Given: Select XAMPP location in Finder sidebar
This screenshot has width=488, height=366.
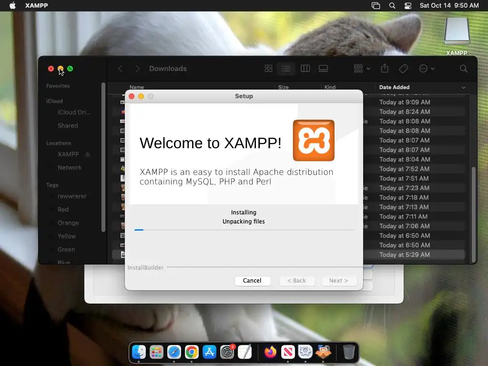Looking at the screenshot, I should click(x=68, y=154).
